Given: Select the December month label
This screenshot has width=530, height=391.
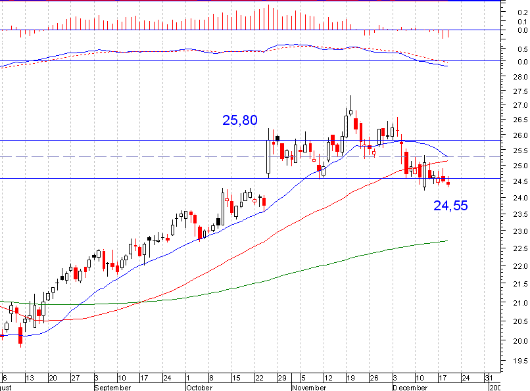Looking at the screenshot, I should coord(410,388).
